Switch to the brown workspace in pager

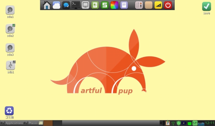[48, 123]
